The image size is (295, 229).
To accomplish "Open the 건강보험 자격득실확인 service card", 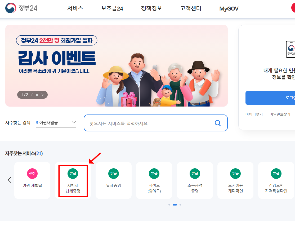I will pyautogui.click(x=276, y=180).
